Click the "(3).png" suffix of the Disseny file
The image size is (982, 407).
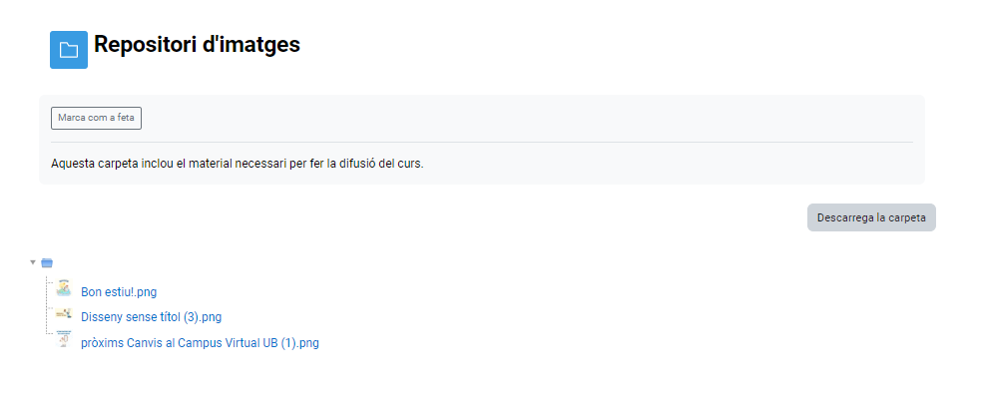click(x=203, y=317)
